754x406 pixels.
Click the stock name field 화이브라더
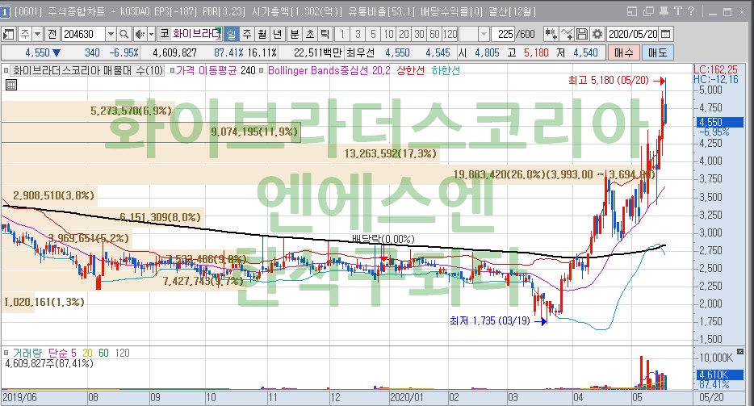point(196,34)
